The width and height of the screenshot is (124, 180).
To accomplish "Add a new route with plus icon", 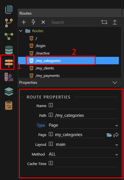I will click(x=24, y=22).
